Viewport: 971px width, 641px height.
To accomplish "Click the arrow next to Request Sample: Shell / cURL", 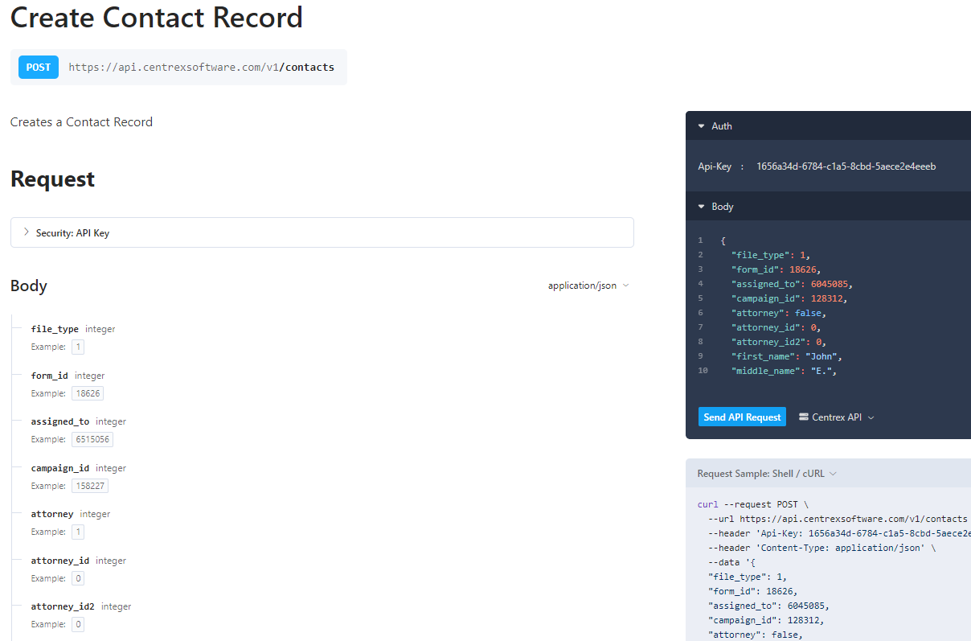I will coord(832,474).
